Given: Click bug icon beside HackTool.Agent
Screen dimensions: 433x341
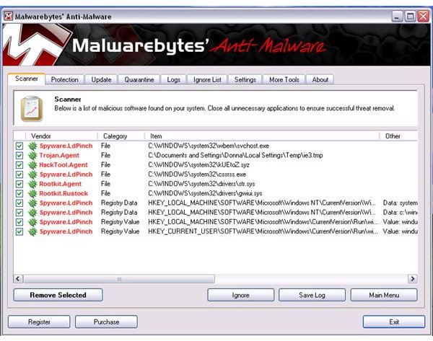Looking at the screenshot, I should 32,165.
